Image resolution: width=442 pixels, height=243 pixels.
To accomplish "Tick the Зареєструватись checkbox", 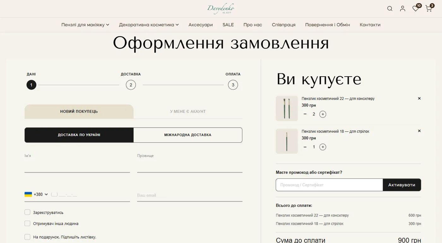I will click(27, 212).
